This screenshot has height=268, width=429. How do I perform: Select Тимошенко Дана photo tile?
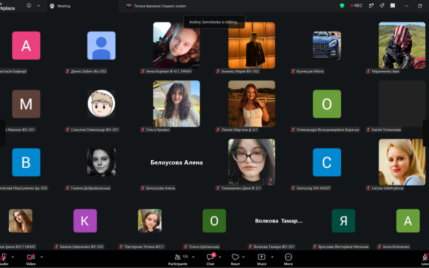(252, 162)
